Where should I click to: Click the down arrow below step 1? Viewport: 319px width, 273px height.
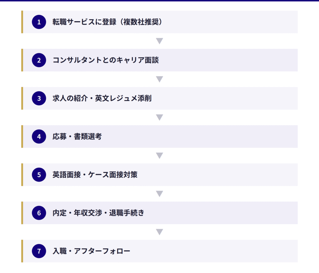159,41
